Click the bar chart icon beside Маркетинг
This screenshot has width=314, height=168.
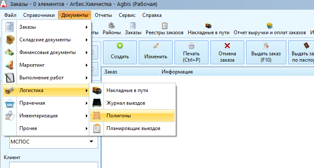click(10, 65)
